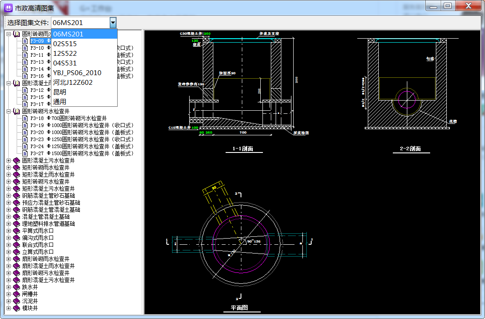Click the book icon of 立箅式雨水口
Viewport: 485px width, 319px height.
16,252
